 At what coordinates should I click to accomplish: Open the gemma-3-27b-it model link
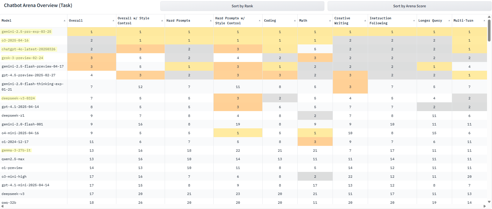point(16,150)
